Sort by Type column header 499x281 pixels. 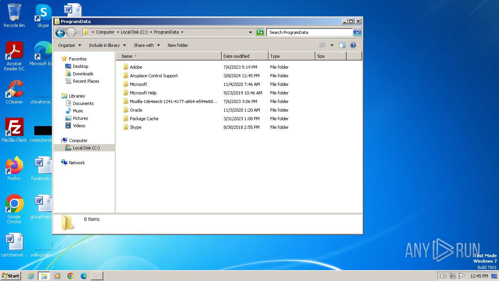point(292,56)
